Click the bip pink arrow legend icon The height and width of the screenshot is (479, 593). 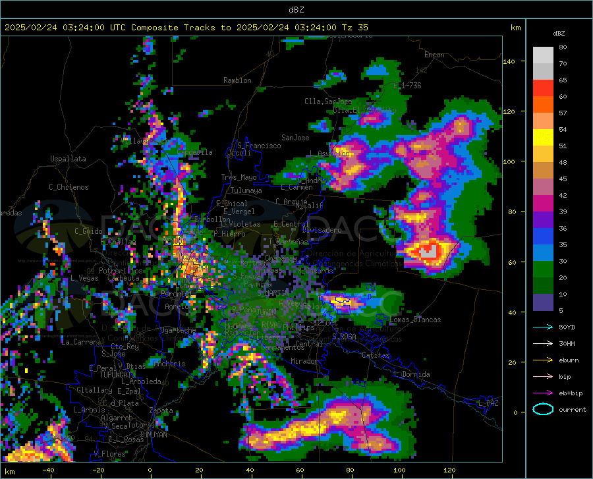point(543,376)
